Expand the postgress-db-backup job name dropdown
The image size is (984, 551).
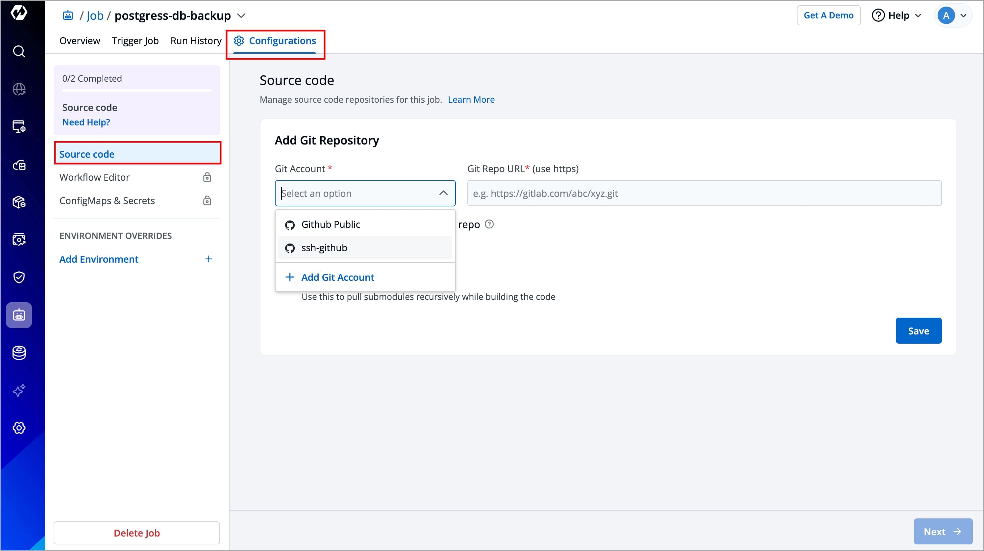click(x=241, y=16)
